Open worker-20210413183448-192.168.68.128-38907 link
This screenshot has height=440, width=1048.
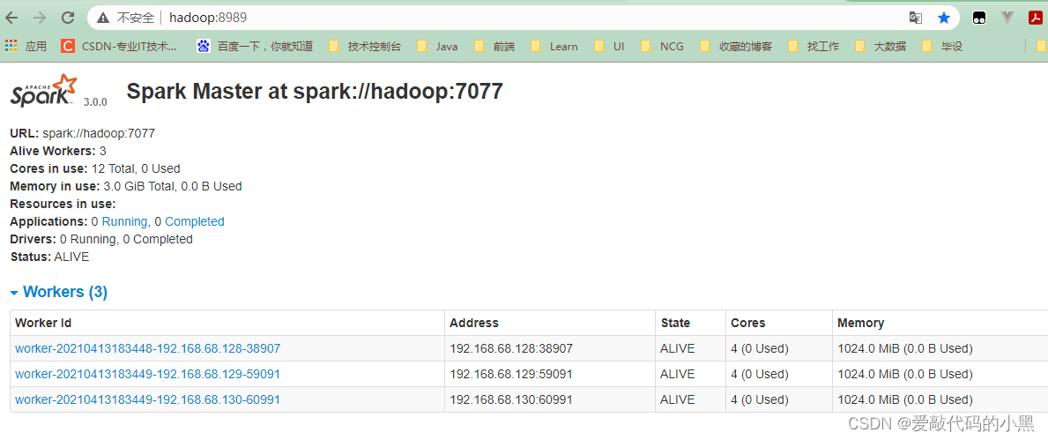[x=148, y=348]
